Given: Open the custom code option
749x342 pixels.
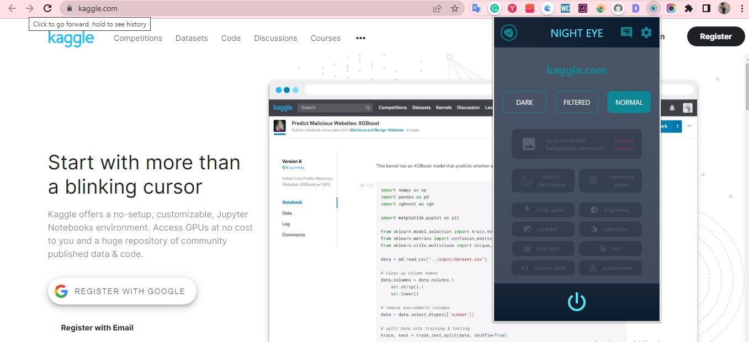Looking at the screenshot, I should click(x=543, y=268).
